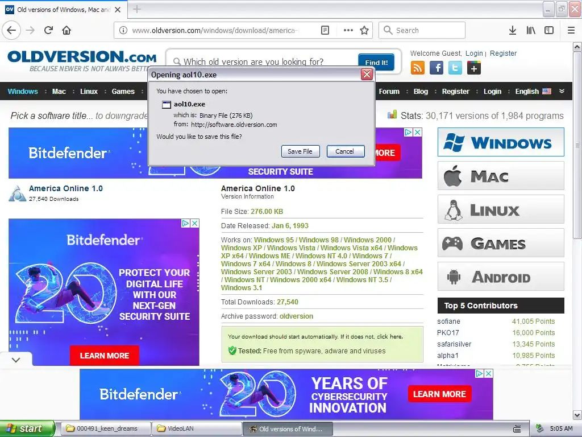The width and height of the screenshot is (582, 437).
Task: Focus the Firefox Search box
Action: pos(422,30)
